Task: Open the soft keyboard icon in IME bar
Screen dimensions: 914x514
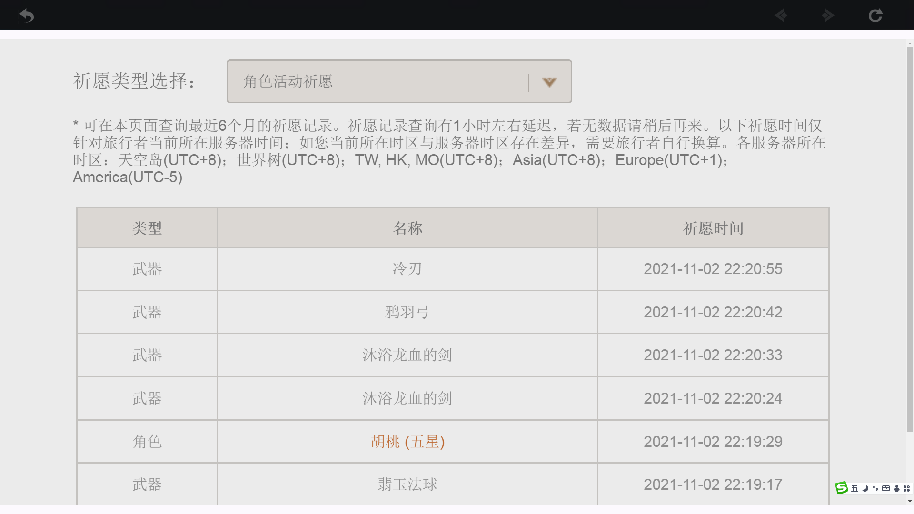Action: [885, 488]
